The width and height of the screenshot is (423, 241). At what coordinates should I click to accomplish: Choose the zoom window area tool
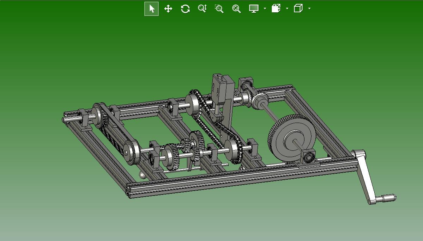[x=219, y=8]
